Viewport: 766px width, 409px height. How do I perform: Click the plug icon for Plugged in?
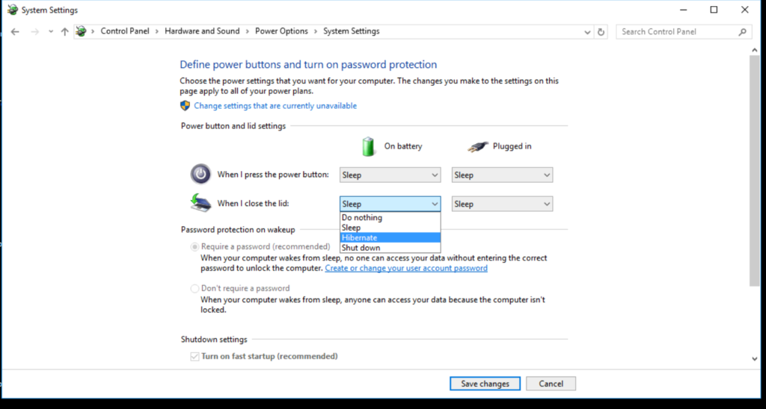coord(477,146)
